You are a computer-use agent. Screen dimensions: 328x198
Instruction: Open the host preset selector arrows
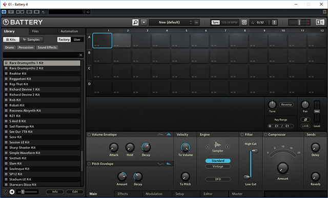click(84, 12)
